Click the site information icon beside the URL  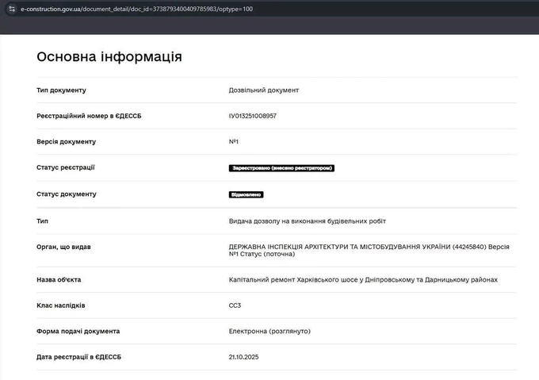pyautogui.click(x=11, y=9)
